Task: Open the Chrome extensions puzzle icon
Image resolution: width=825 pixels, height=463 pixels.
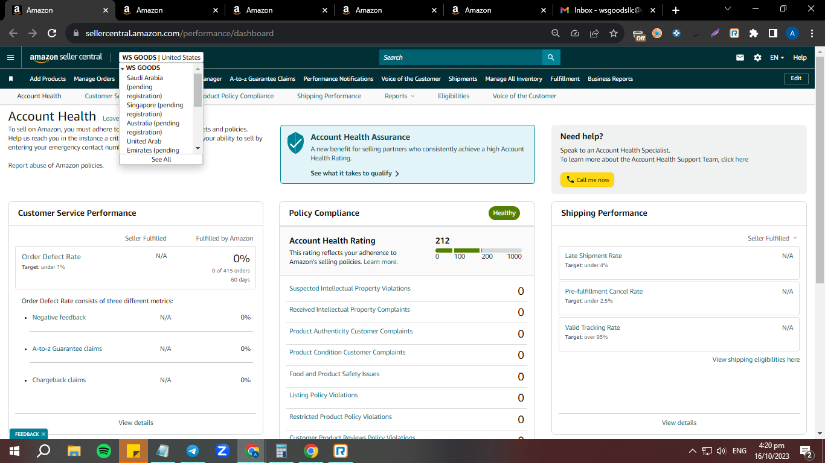Action: (754, 34)
